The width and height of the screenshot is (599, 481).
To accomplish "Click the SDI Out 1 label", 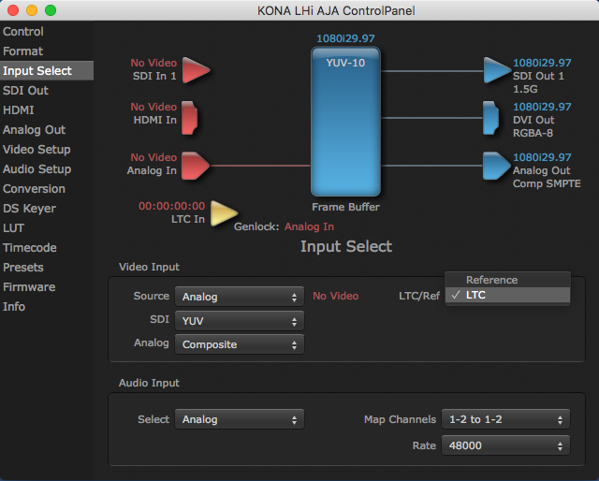I will tap(538, 76).
